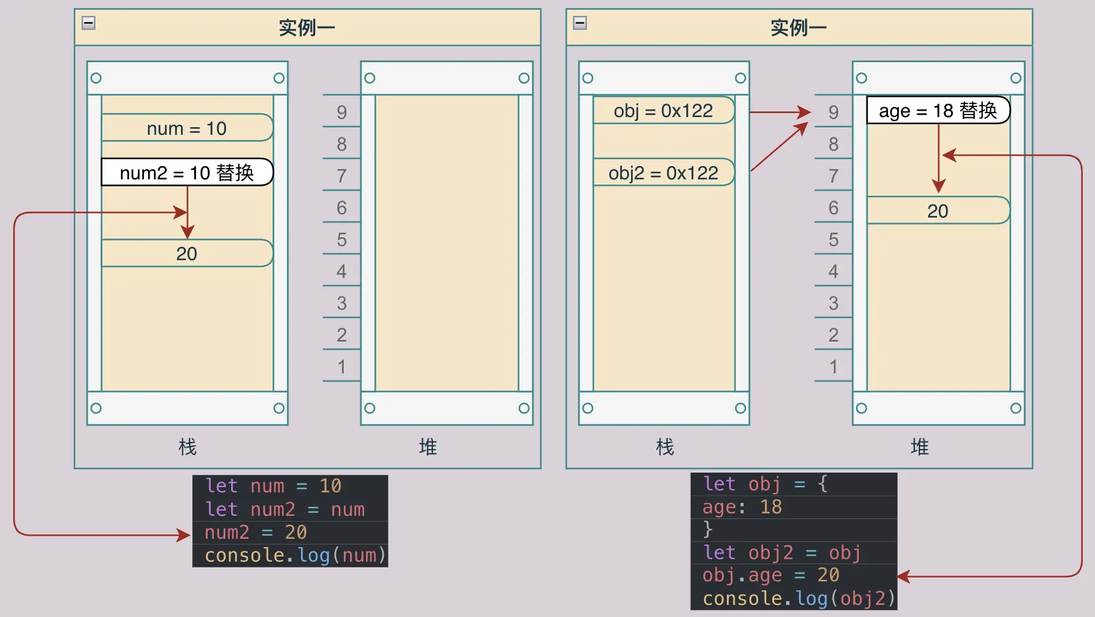Collapse the 实例一 container holding obj = 0x122
This screenshot has width=1095, height=617.
point(580,23)
